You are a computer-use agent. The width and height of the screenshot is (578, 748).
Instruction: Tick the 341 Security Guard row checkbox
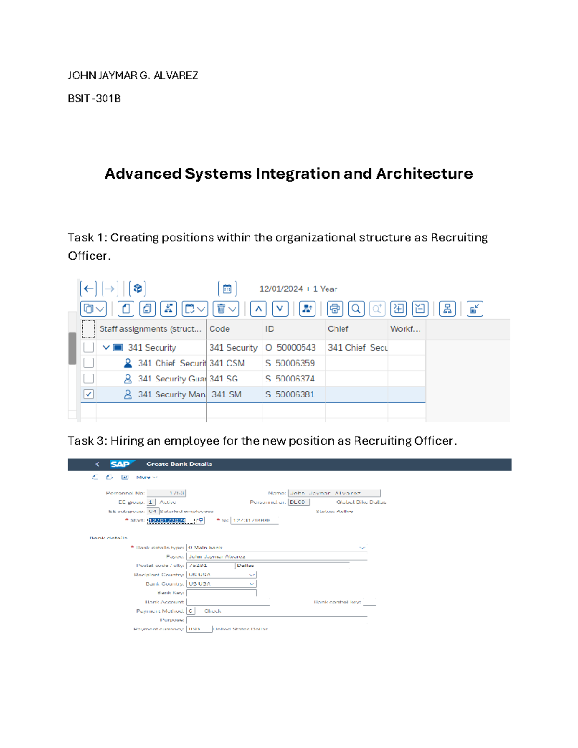tap(89, 379)
